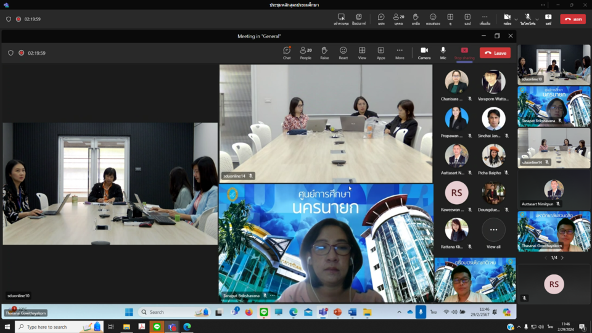592x333 pixels.
Task: Click the red Leave button
Action: click(x=495, y=53)
